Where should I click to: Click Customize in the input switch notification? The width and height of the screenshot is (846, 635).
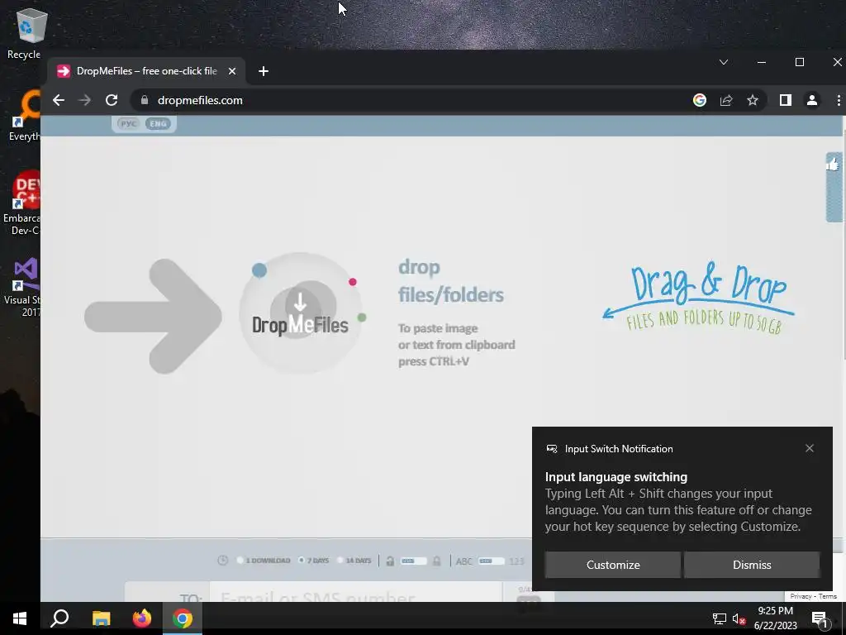pos(613,565)
